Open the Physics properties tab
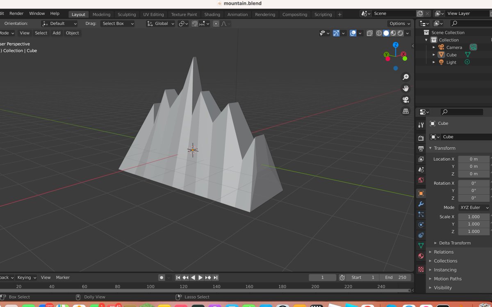 421,225
